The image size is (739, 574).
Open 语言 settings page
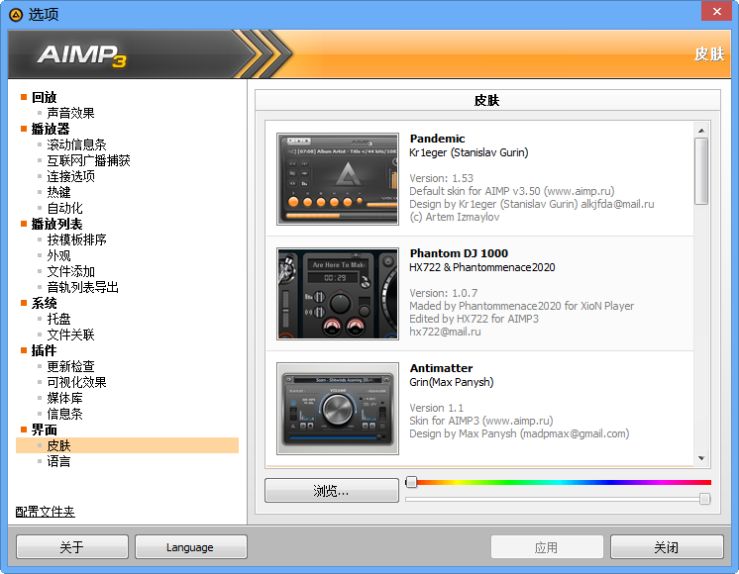pyautogui.click(x=58, y=461)
